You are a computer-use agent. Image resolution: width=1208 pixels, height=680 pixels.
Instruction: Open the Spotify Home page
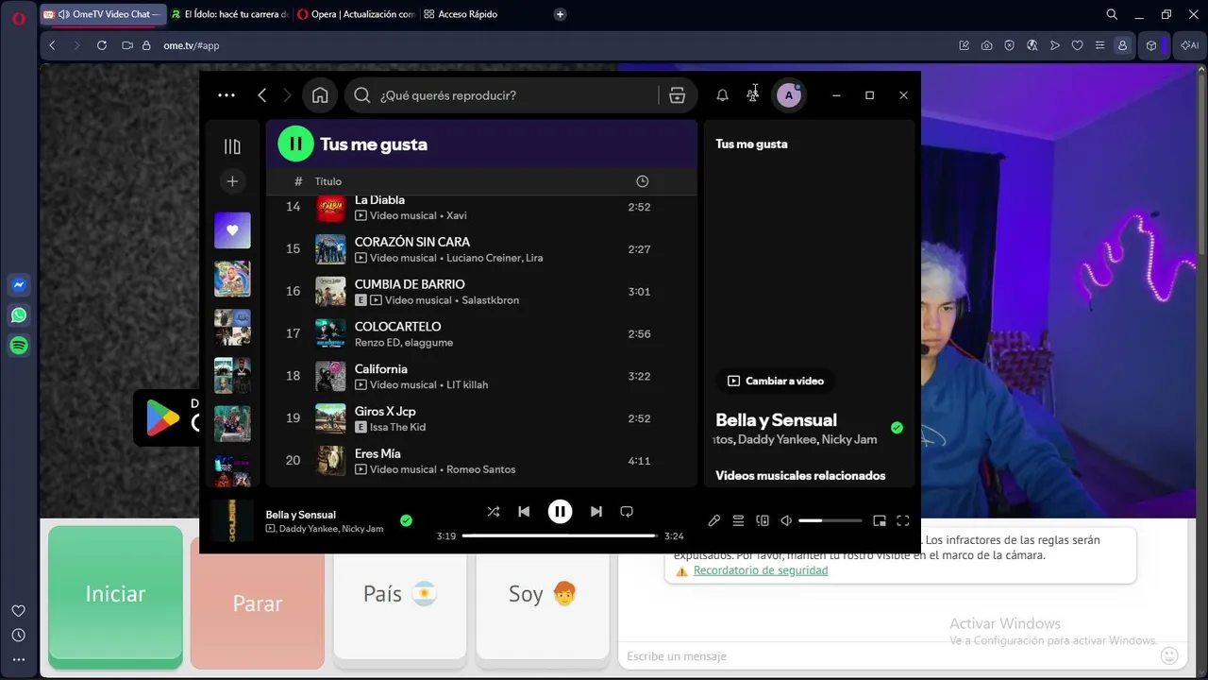(x=320, y=95)
